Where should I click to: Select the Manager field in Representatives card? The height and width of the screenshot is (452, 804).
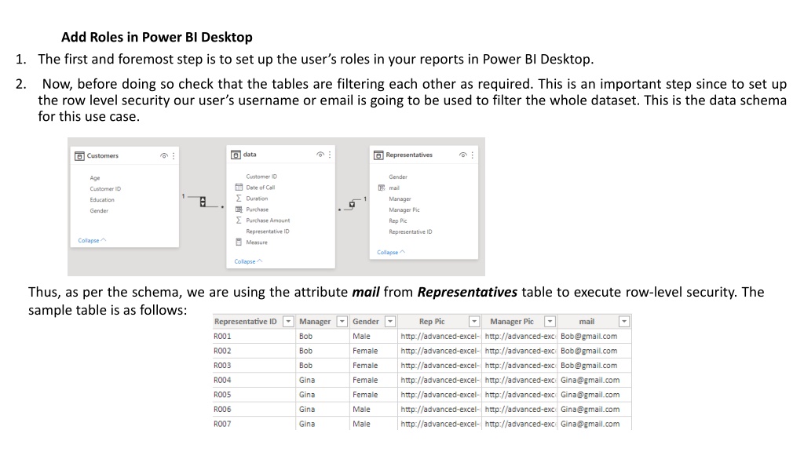pyautogui.click(x=400, y=199)
